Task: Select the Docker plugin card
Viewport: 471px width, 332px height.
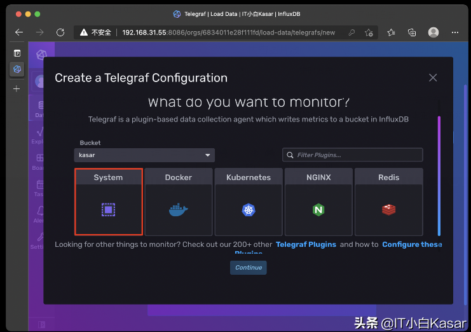Action: (x=179, y=202)
